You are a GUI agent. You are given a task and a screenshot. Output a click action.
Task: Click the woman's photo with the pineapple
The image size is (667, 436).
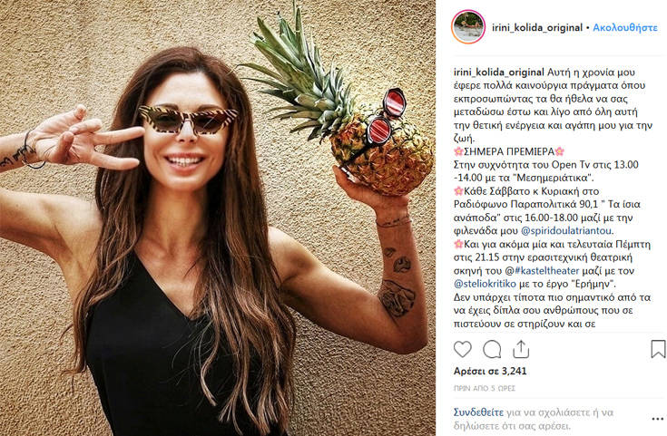[218, 218]
